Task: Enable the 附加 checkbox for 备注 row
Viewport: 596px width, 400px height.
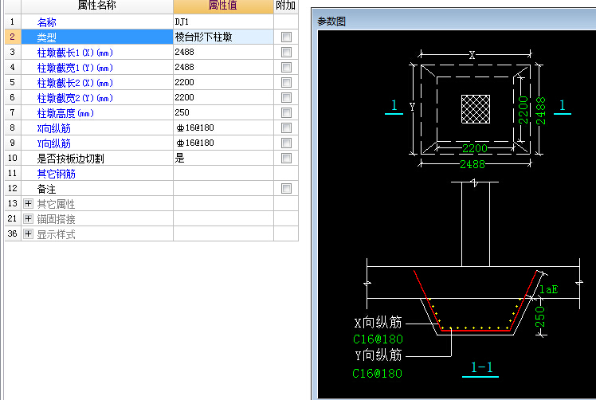Action: pos(286,189)
